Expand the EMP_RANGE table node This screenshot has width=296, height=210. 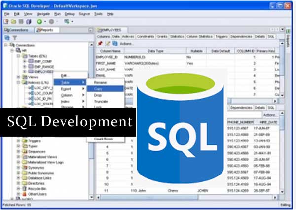[x=24, y=67]
